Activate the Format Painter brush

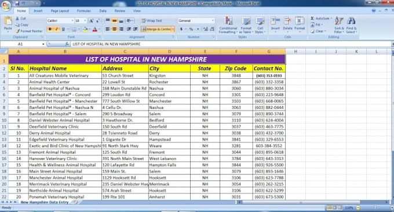(x=17, y=31)
